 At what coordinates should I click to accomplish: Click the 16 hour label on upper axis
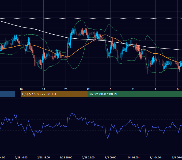[x=21, y=89]
